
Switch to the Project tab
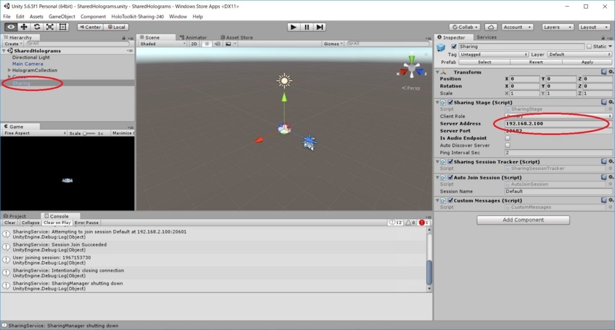15,216
